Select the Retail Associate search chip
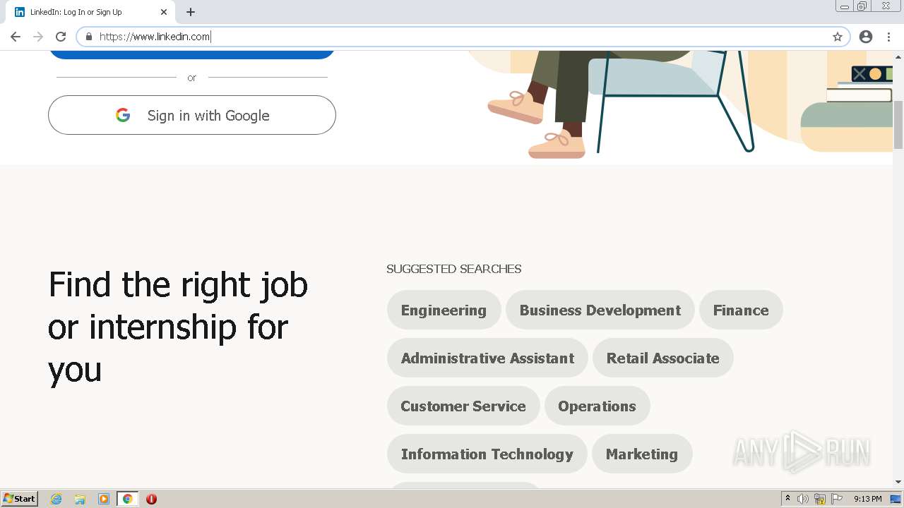The image size is (904, 508). pos(662,358)
